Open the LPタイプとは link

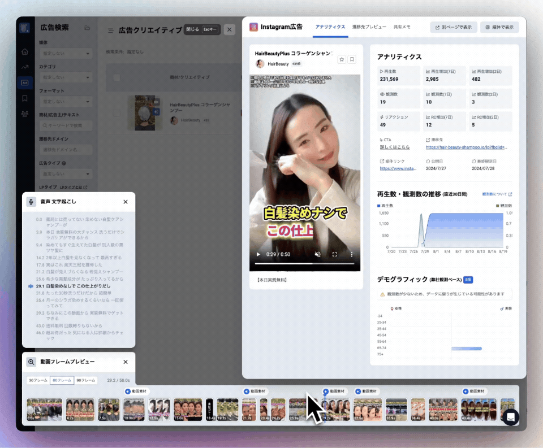point(74,187)
